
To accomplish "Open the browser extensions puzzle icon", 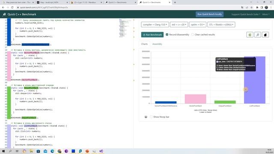I will pos(257,8).
